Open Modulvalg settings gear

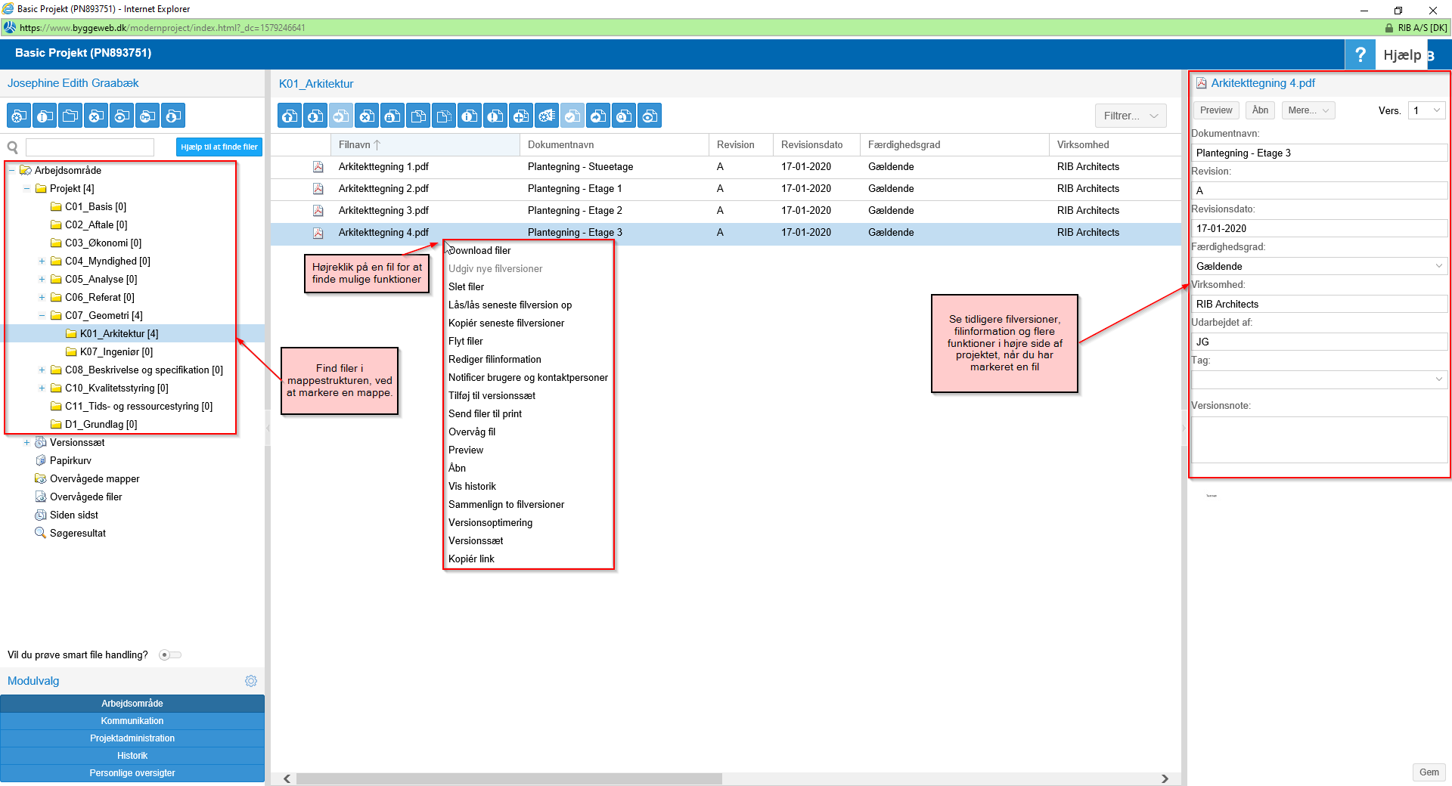251,681
